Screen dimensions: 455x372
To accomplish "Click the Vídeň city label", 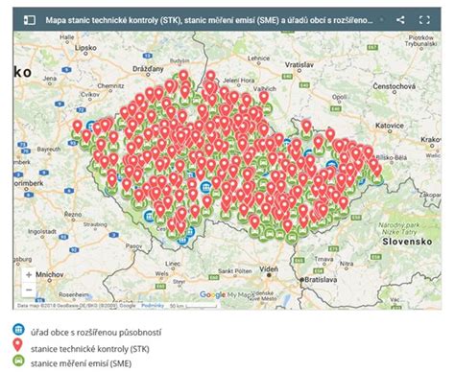I will (269, 269).
